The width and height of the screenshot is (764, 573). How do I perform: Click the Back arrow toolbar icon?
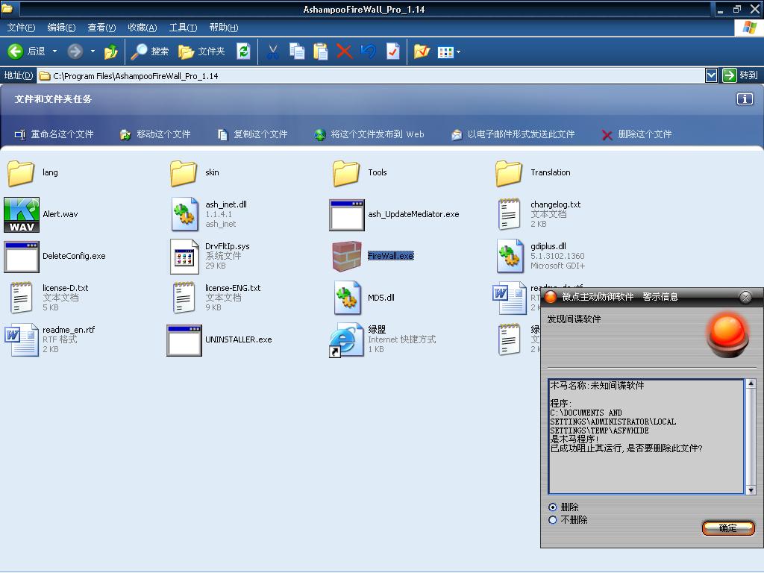[16, 51]
